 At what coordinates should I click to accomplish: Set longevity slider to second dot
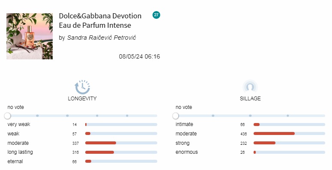[67, 116]
